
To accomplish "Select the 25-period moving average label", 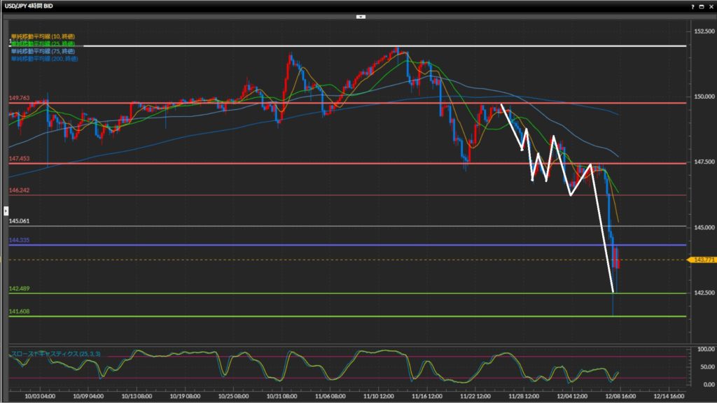I will 43,43.
